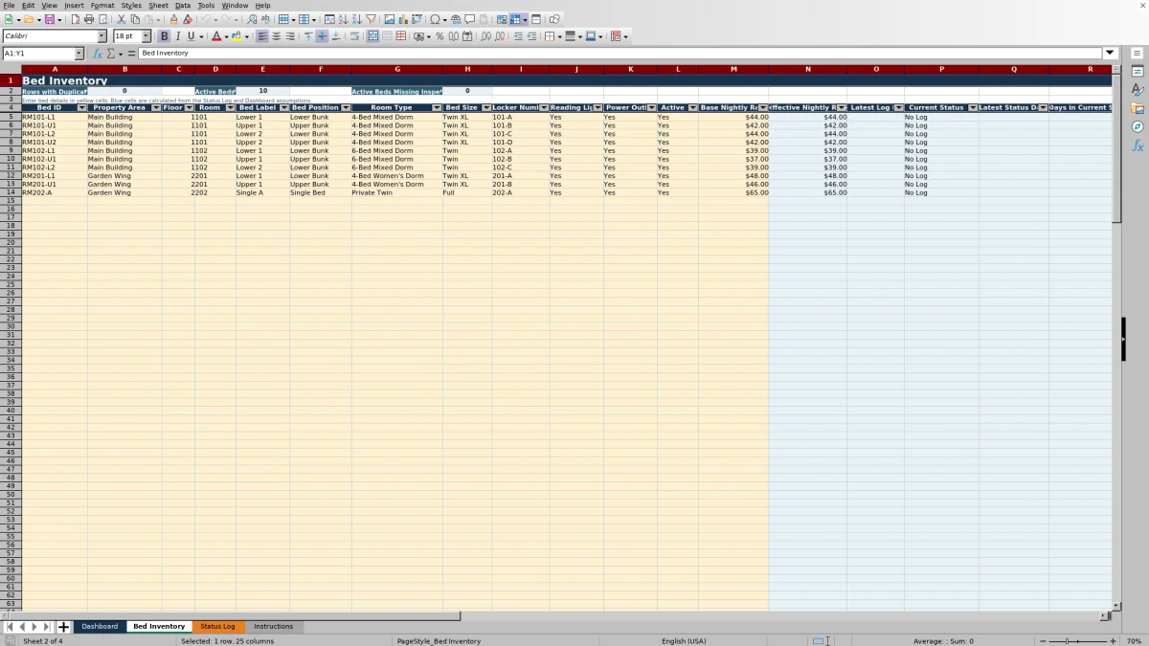This screenshot has width=1149, height=646.
Task: Toggle Center Horizontally alignment button
Action: [276, 36]
